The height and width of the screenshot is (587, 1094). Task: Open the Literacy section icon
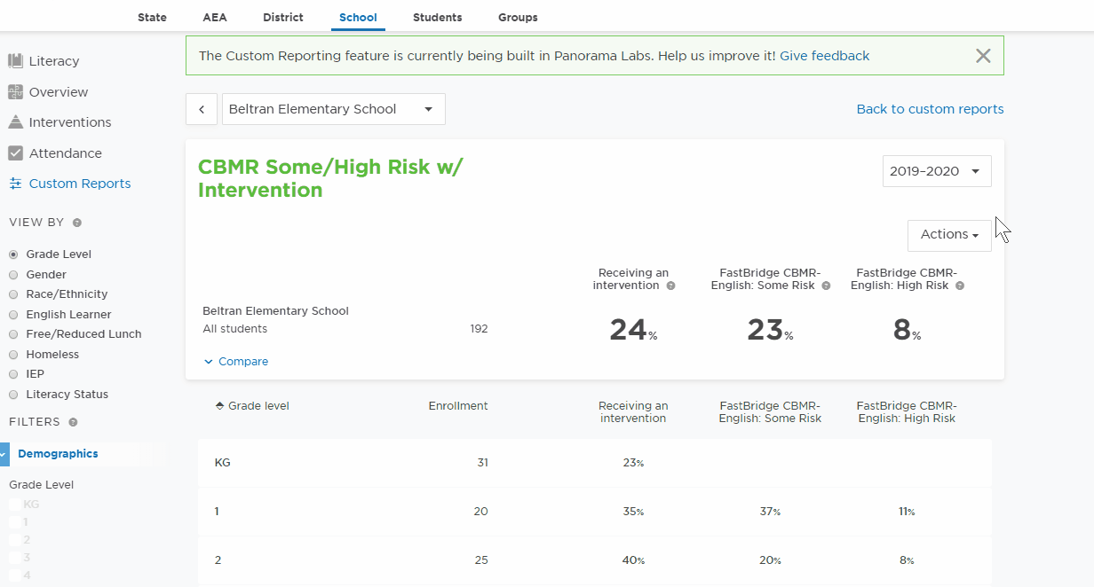[15, 61]
